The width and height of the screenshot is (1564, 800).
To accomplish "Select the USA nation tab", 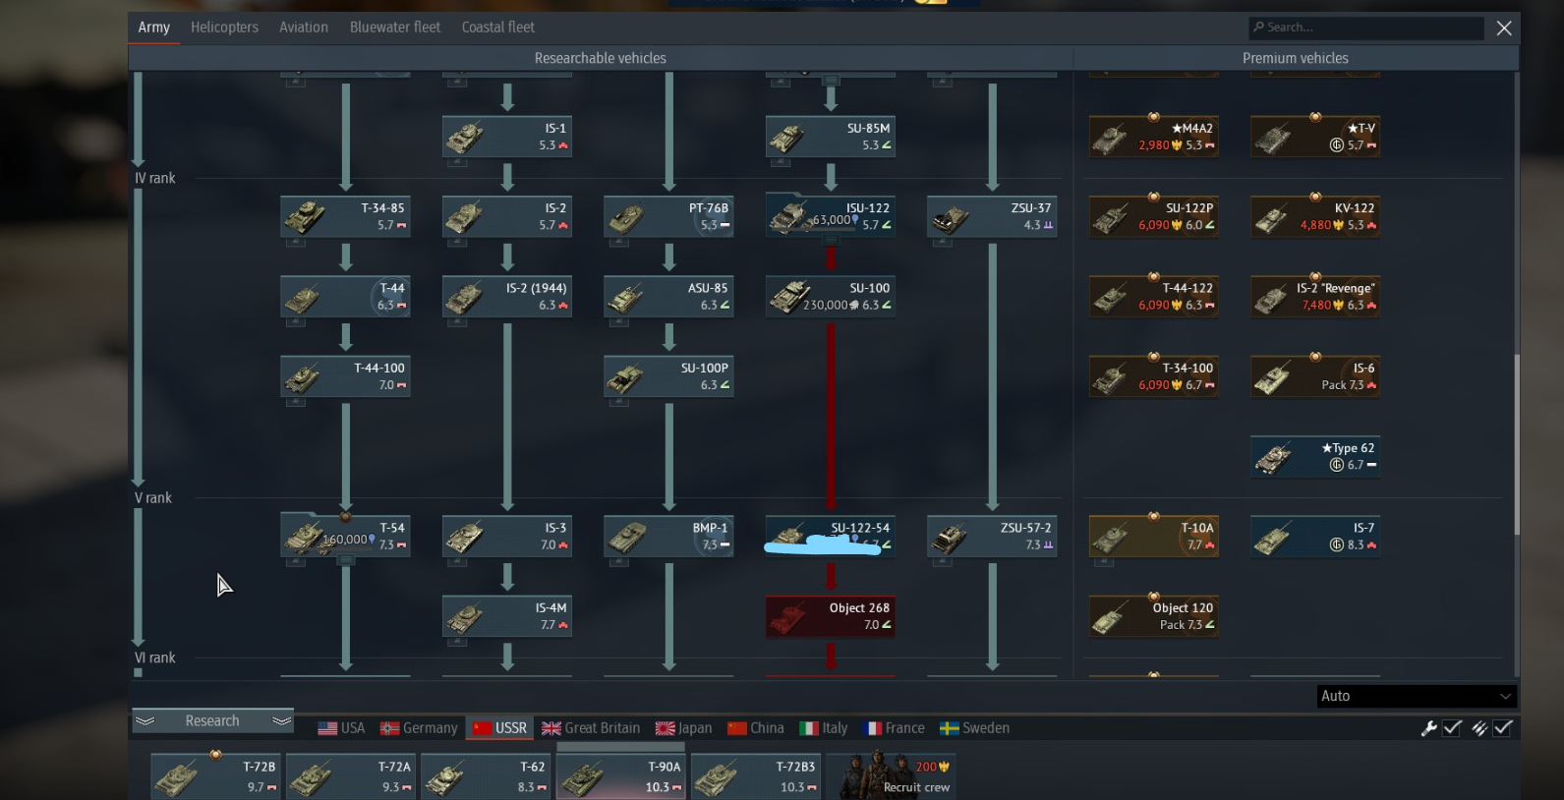I will pyautogui.click(x=341, y=728).
